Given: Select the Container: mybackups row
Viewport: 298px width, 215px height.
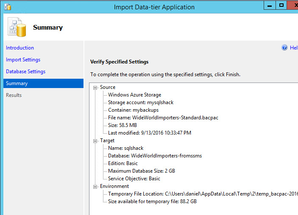Looking at the screenshot, I should coord(133,110).
